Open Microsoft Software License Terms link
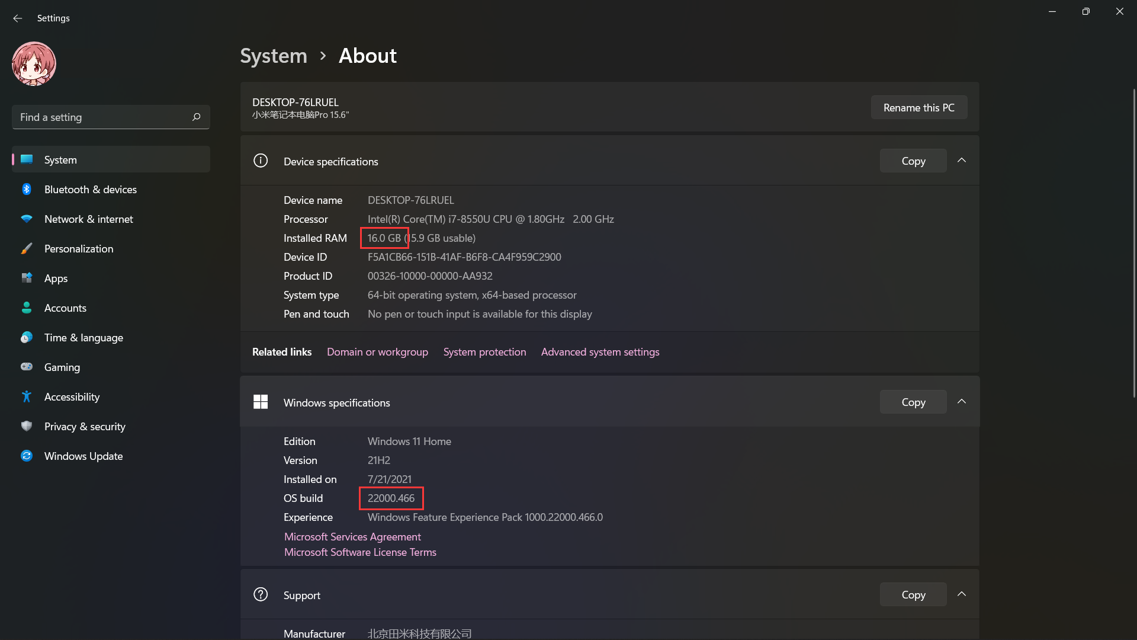This screenshot has height=640, width=1137. point(360,552)
